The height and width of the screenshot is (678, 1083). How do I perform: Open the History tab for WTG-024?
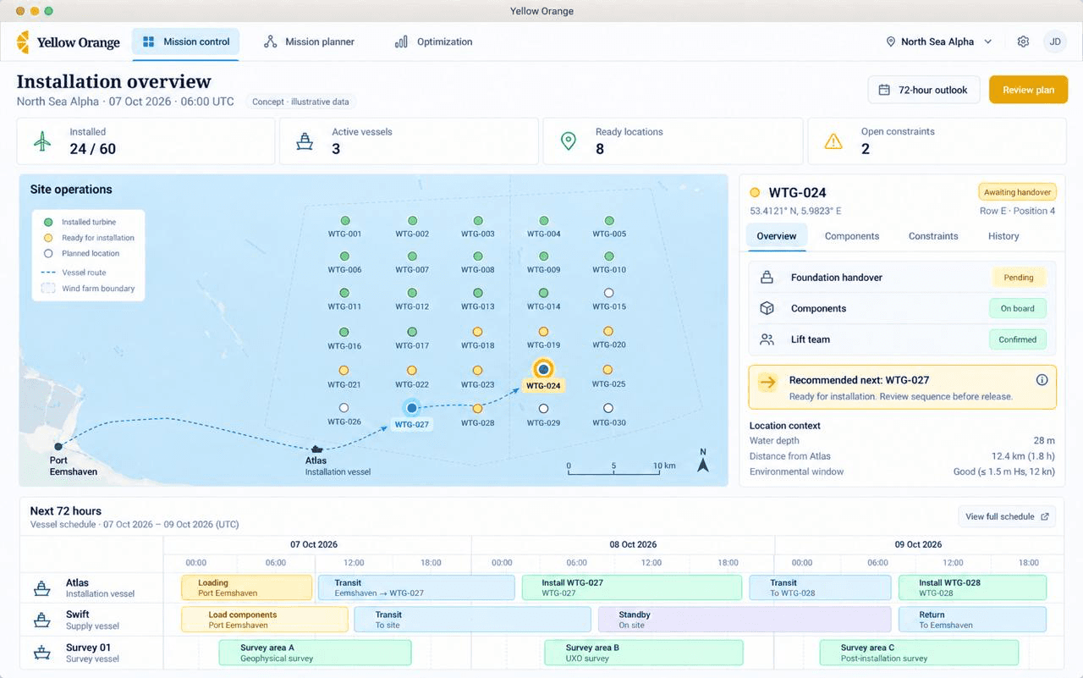[1003, 236]
